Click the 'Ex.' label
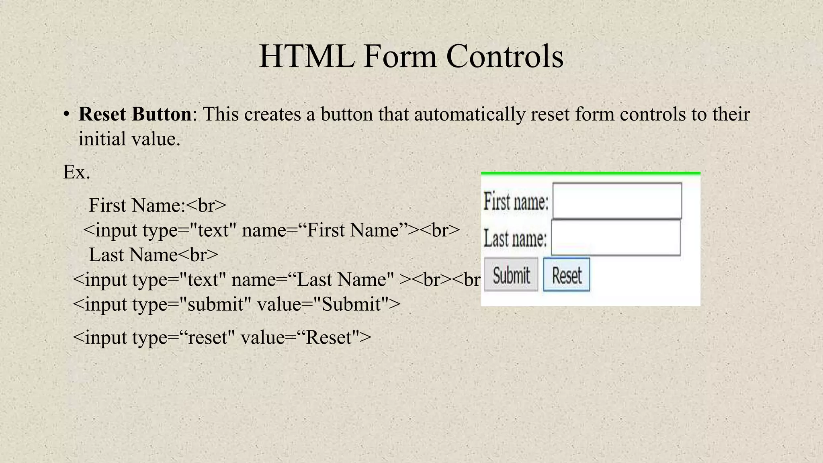823x463 pixels. [x=76, y=172]
